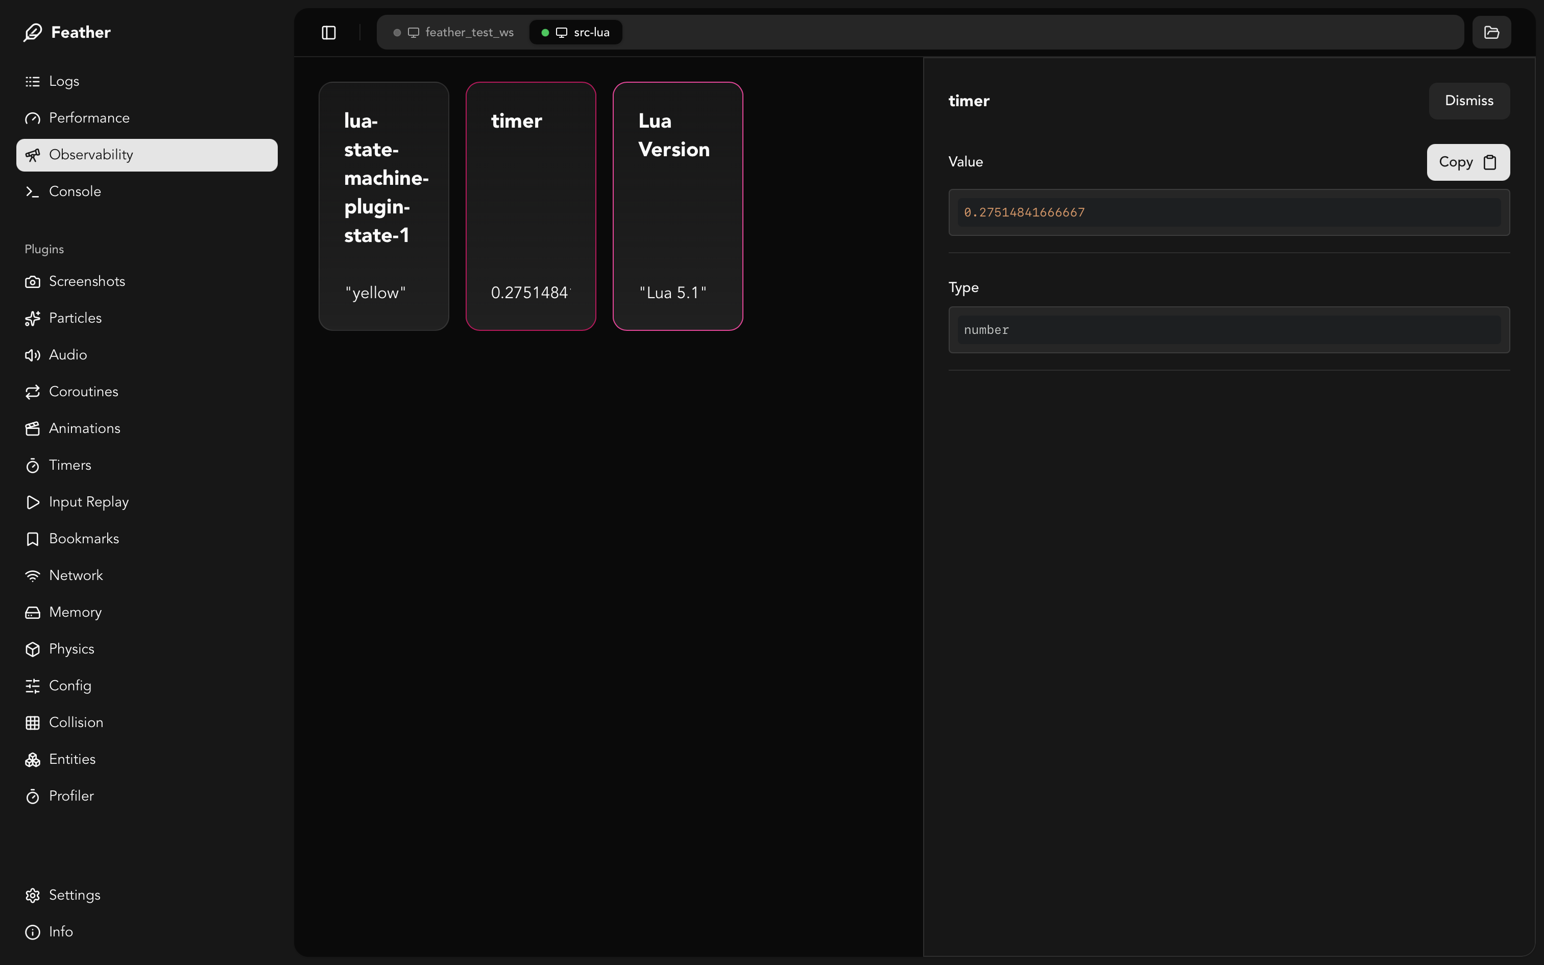Select the src-lua session tab
Screen dimensions: 1544x965
point(575,33)
